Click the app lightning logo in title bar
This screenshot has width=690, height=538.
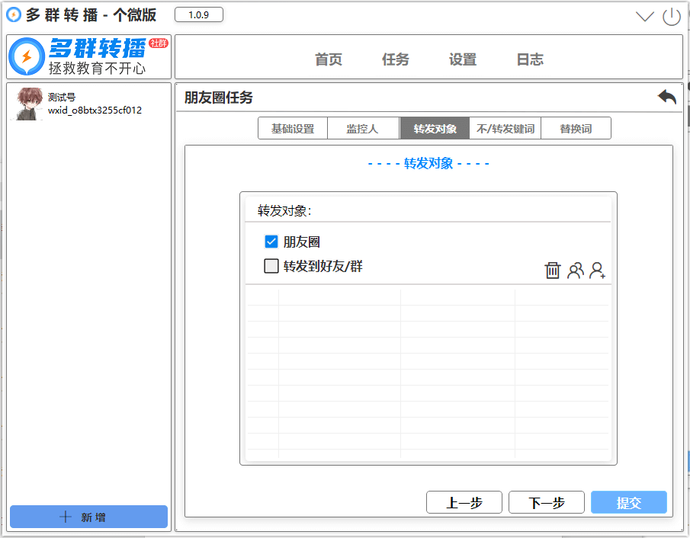click(14, 14)
